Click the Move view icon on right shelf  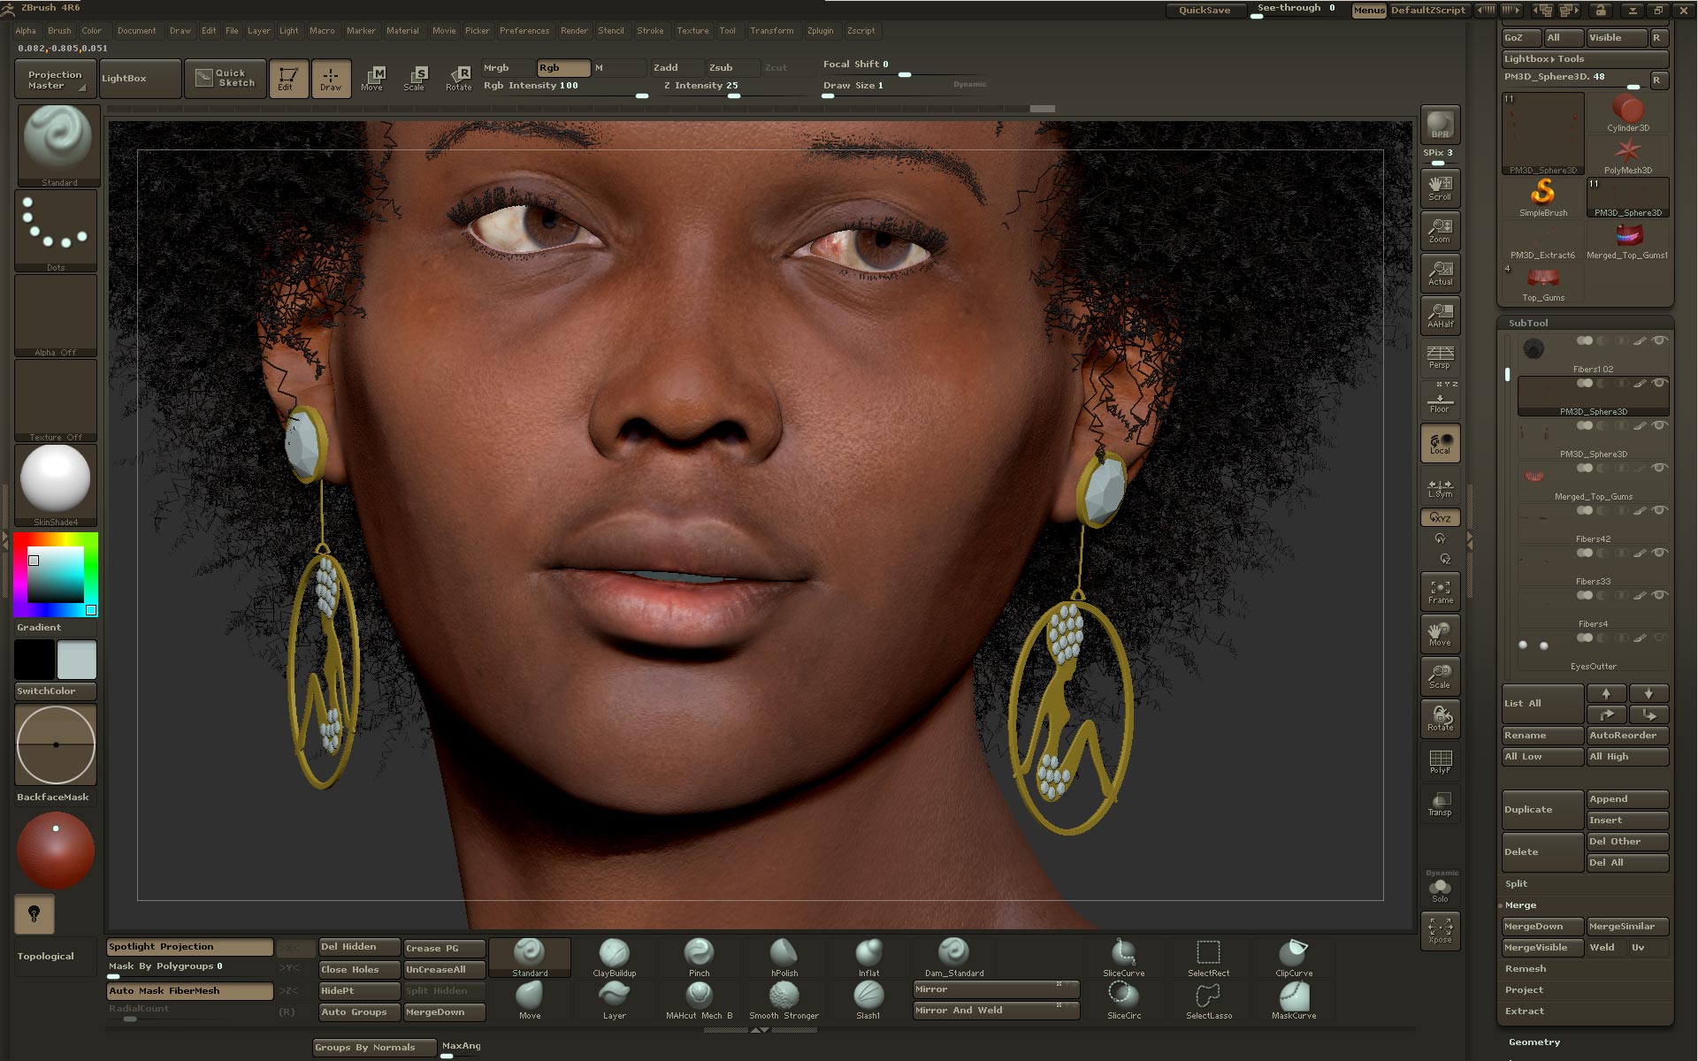click(x=1440, y=634)
